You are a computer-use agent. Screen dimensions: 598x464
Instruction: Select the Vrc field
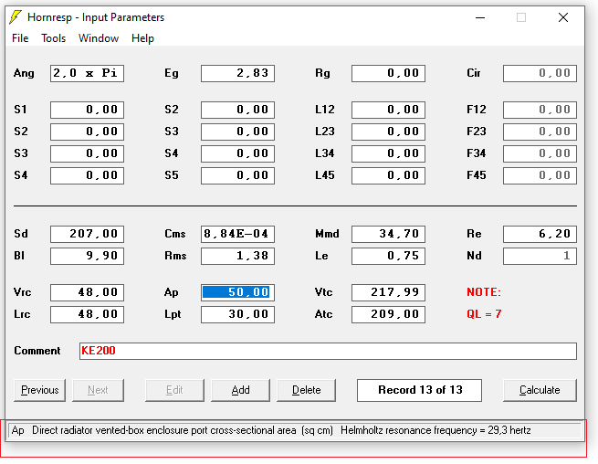click(x=87, y=292)
